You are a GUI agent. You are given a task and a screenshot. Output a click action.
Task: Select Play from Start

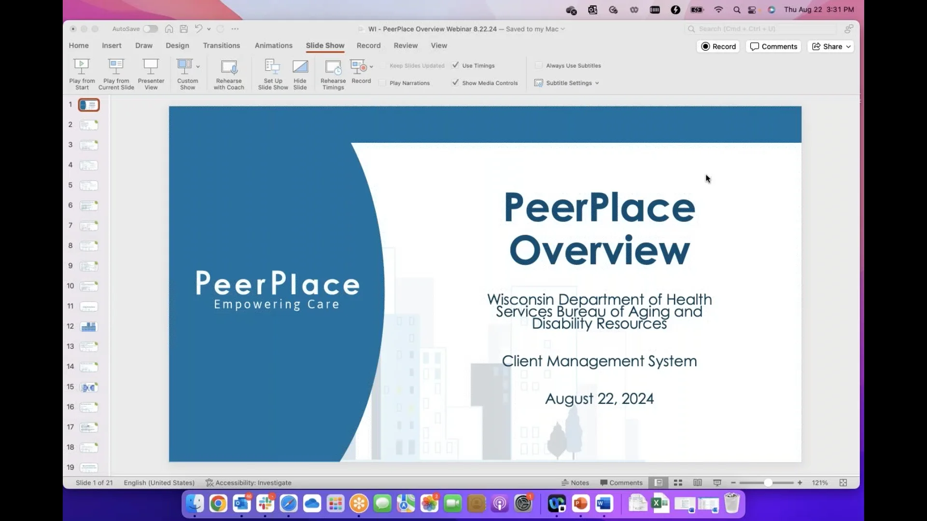click(82, 74)
